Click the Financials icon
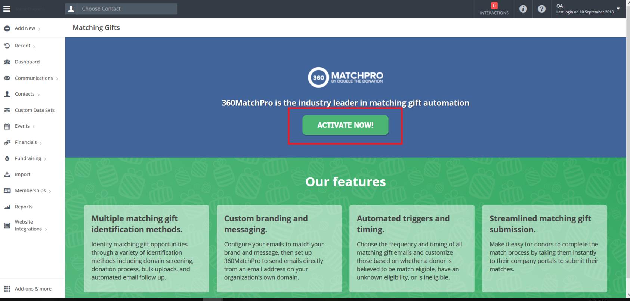The width and height of the screenshot is (630, 301). [7, 142]
